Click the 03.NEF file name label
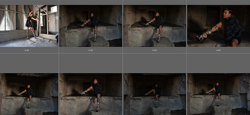Screen dimensions: 250x115 point(218,50)
